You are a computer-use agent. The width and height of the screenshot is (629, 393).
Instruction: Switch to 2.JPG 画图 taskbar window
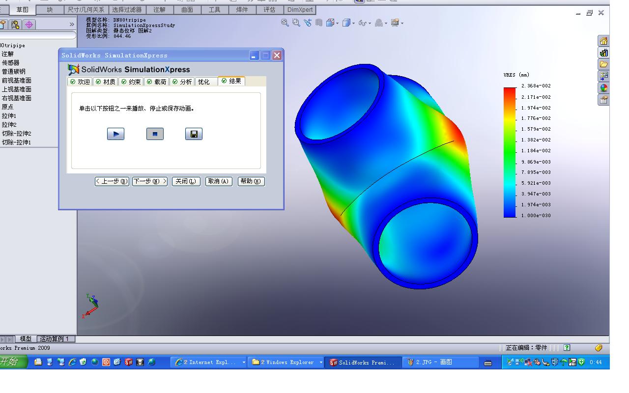click(x=440, y=363)
